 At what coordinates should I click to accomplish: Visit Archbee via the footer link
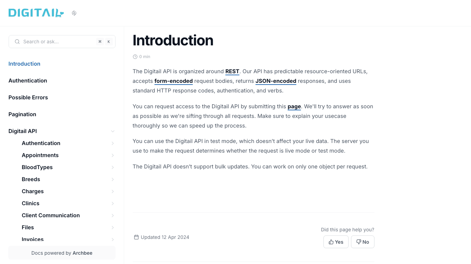82,253
